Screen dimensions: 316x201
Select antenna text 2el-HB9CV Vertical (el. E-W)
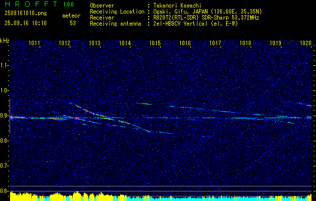click(x=195, y=24)
